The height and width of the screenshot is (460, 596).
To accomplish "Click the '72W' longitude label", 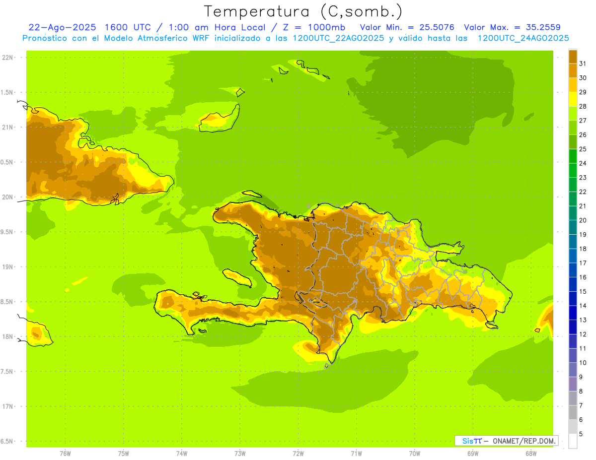I will click(298, 454).
